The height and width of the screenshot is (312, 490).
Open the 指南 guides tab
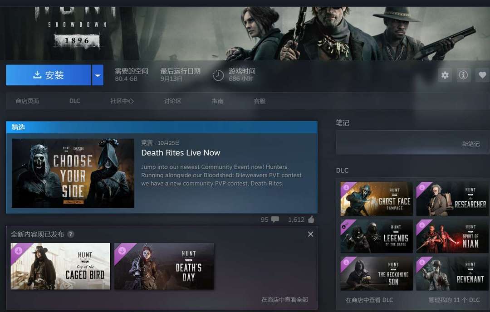218,101
